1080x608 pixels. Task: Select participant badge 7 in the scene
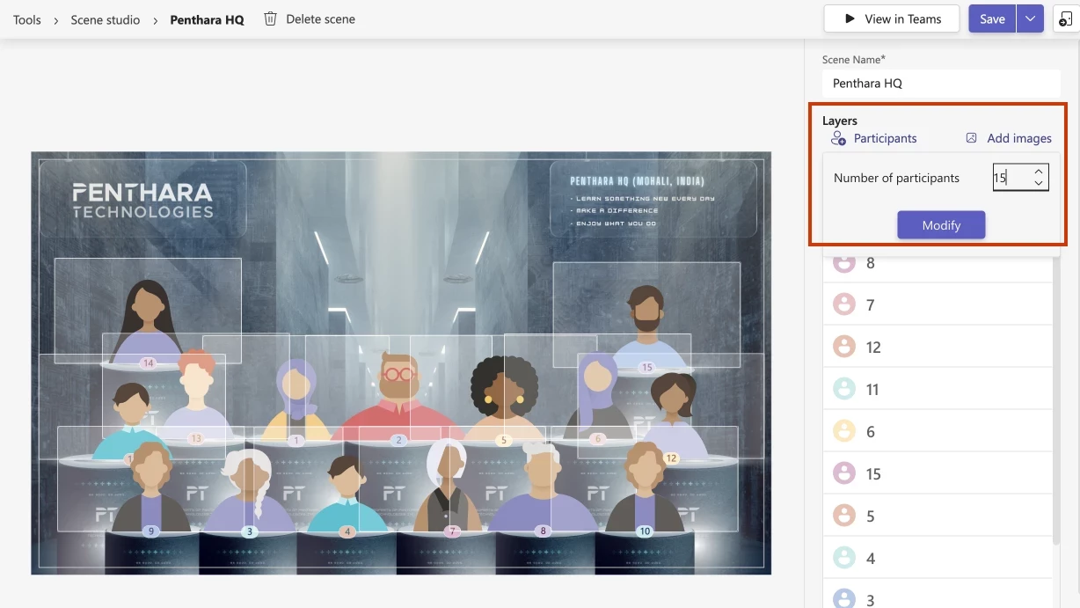click(x=452, y=531)
